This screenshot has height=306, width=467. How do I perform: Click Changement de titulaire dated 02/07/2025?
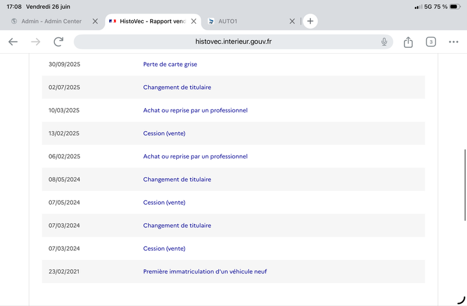[177, 87]
